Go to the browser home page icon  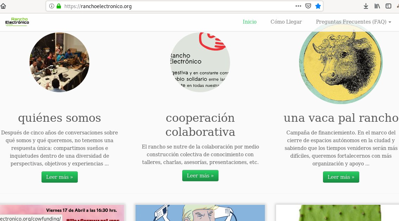pyautogui.click(x=3, y=6)
